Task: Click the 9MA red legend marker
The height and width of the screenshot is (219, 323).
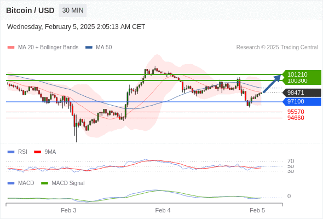Action: pyautogui.click(x=37, y=152)
